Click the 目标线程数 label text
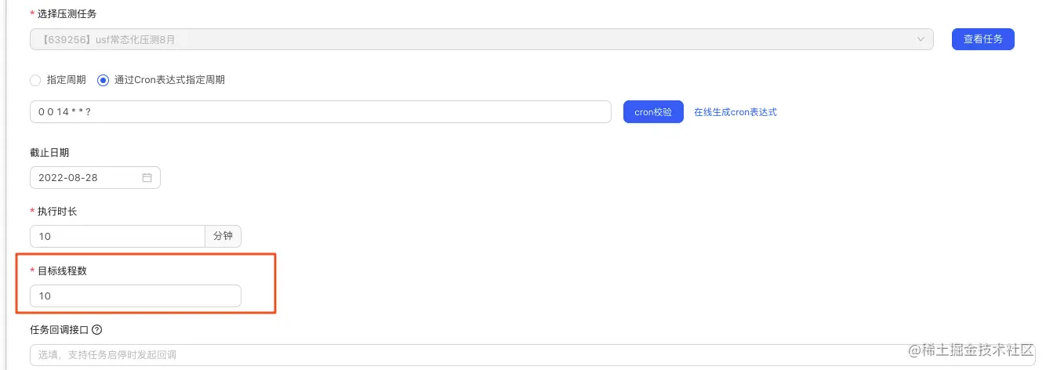 (x=61, y=270)
